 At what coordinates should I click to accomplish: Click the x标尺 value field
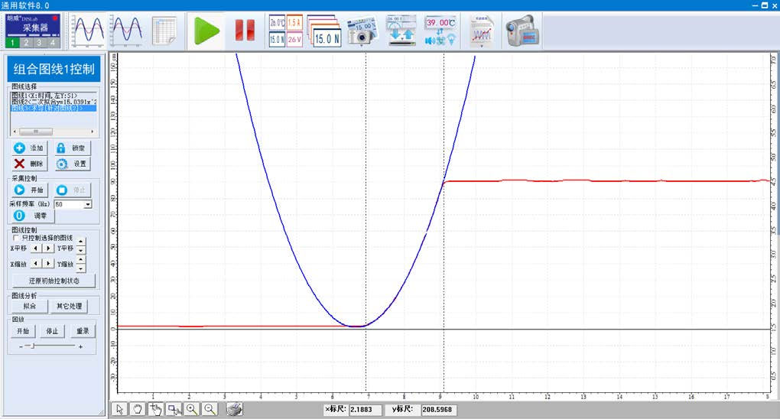click(x=364, y=410)
